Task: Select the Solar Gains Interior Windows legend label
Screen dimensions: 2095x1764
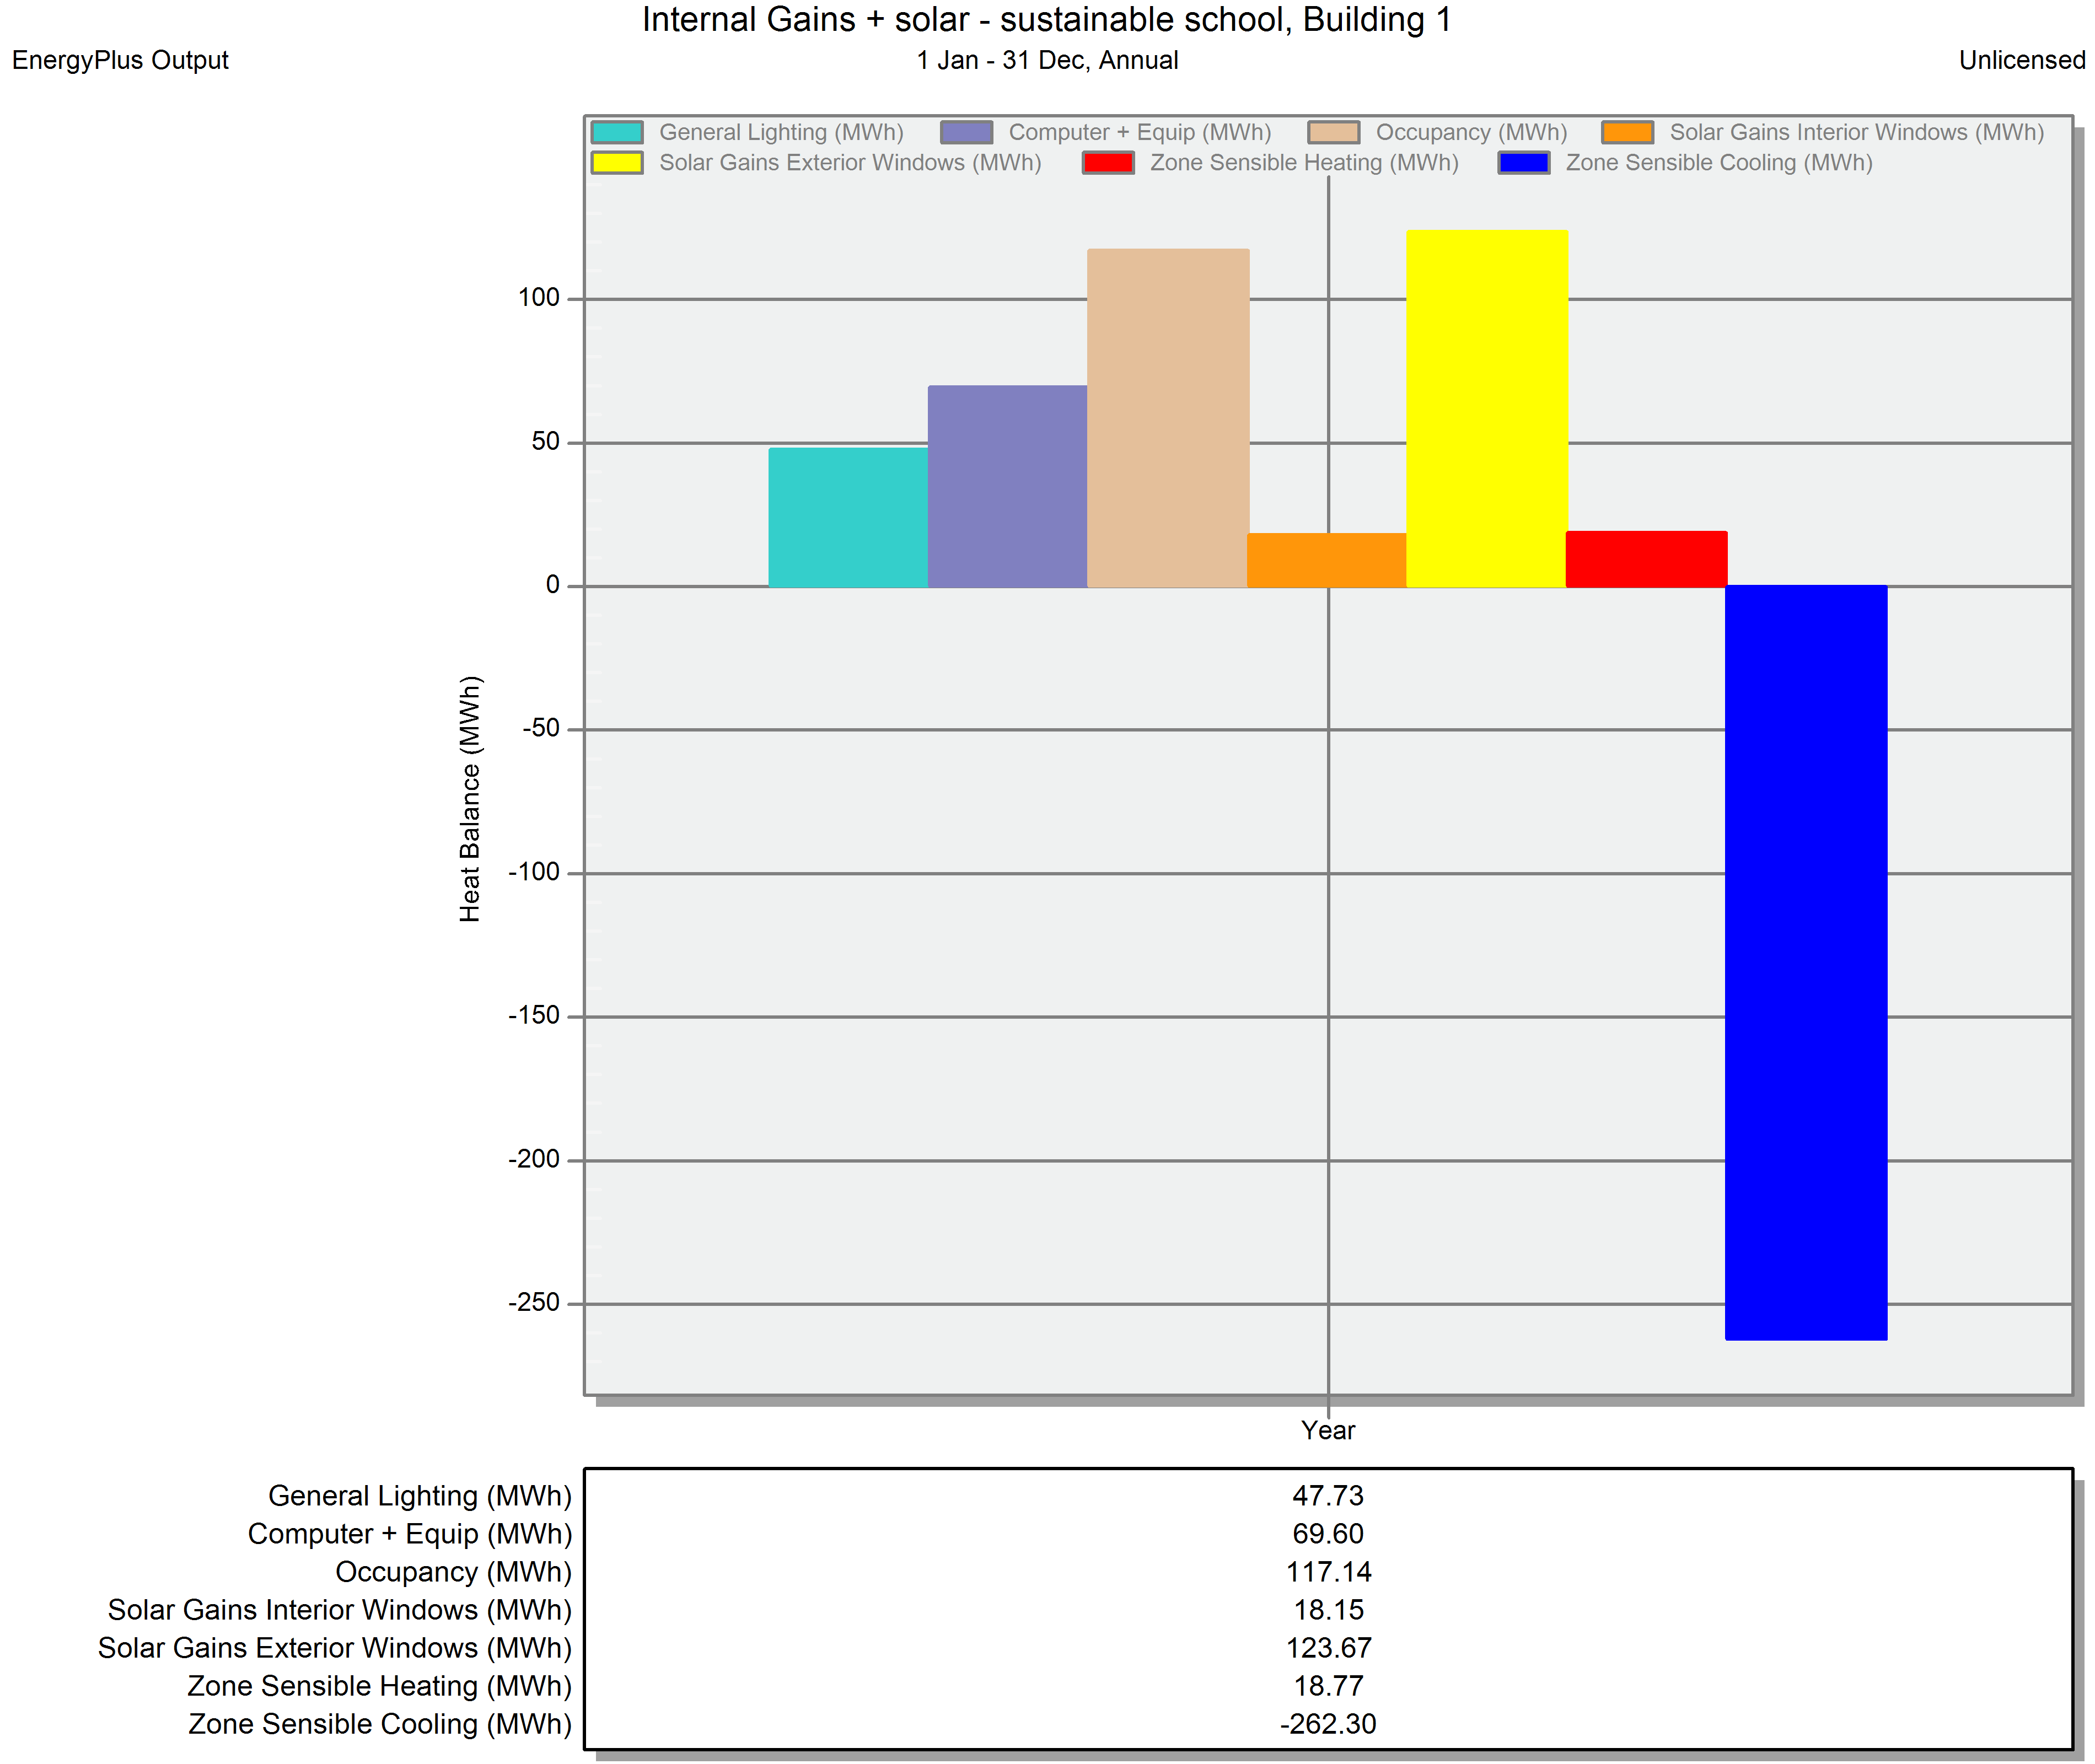Action: (1857, 132)
